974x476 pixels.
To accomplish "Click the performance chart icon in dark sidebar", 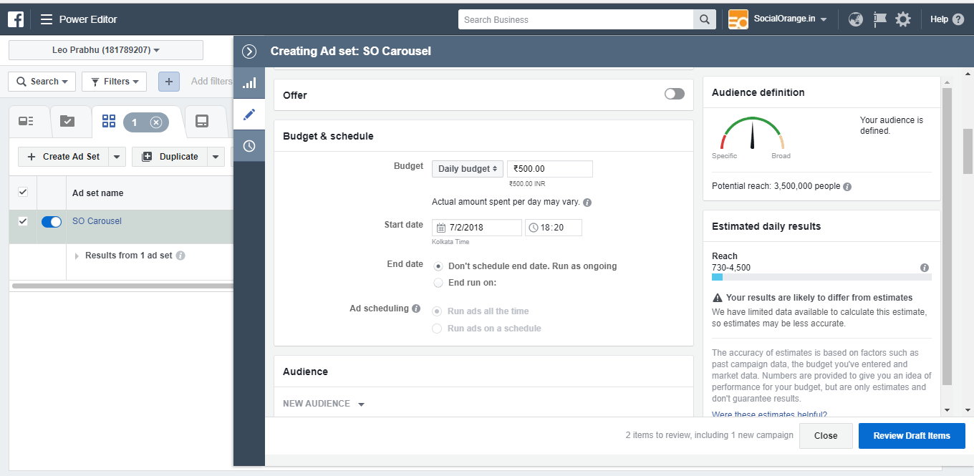I will click(249, 82).
